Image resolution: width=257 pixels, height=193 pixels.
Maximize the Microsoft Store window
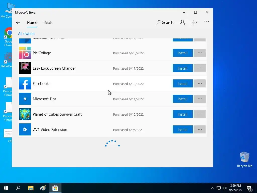(x=195, y=13)
